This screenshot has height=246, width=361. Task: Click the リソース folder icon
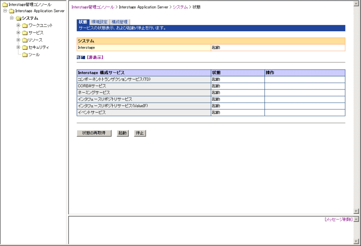coord(25,40)
